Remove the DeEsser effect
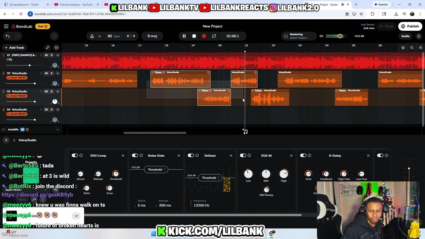This screenshot has height=239, width=425. click(x=231, y=155)
